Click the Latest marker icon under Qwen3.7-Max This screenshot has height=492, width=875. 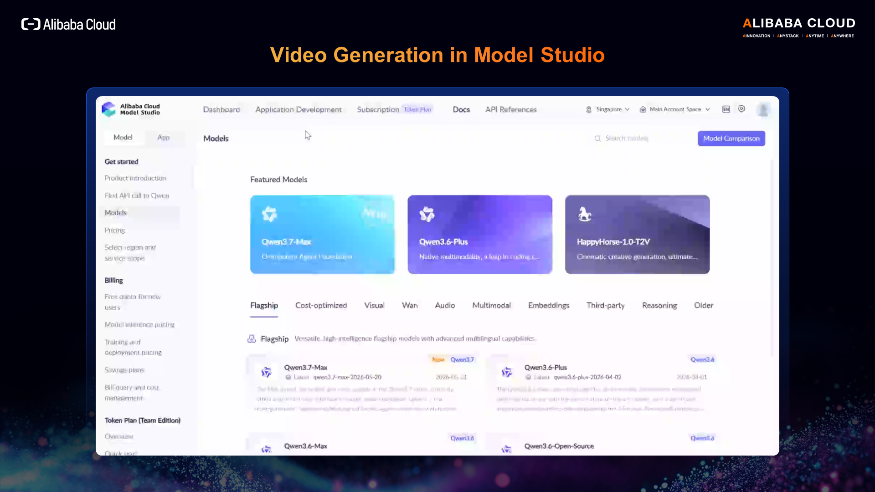click(x=288, y=377)
